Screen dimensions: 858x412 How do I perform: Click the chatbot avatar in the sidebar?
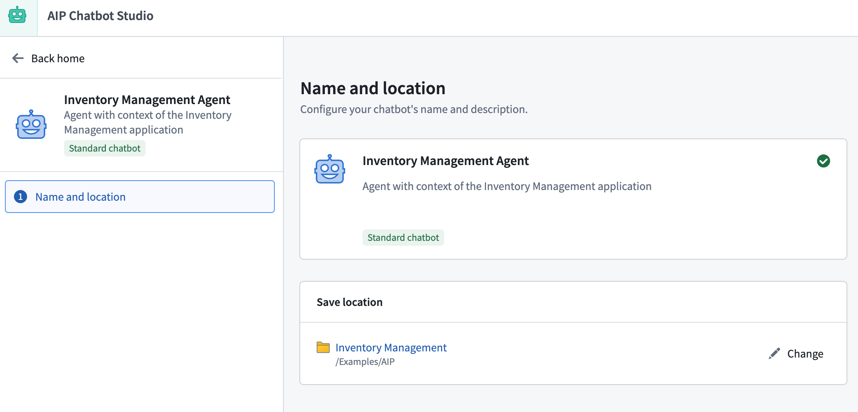30,124
